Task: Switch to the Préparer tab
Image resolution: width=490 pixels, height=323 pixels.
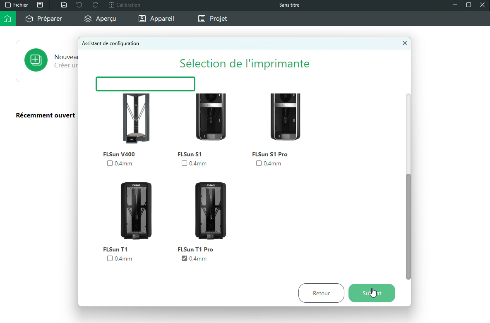Action: pyautogui.click(x=44, y=19)
